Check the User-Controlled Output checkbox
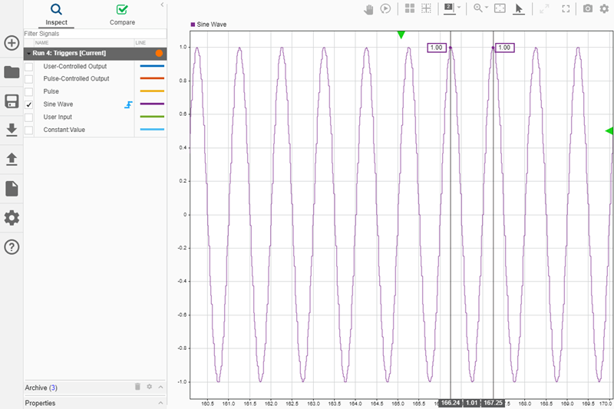 tap(28, 67)
